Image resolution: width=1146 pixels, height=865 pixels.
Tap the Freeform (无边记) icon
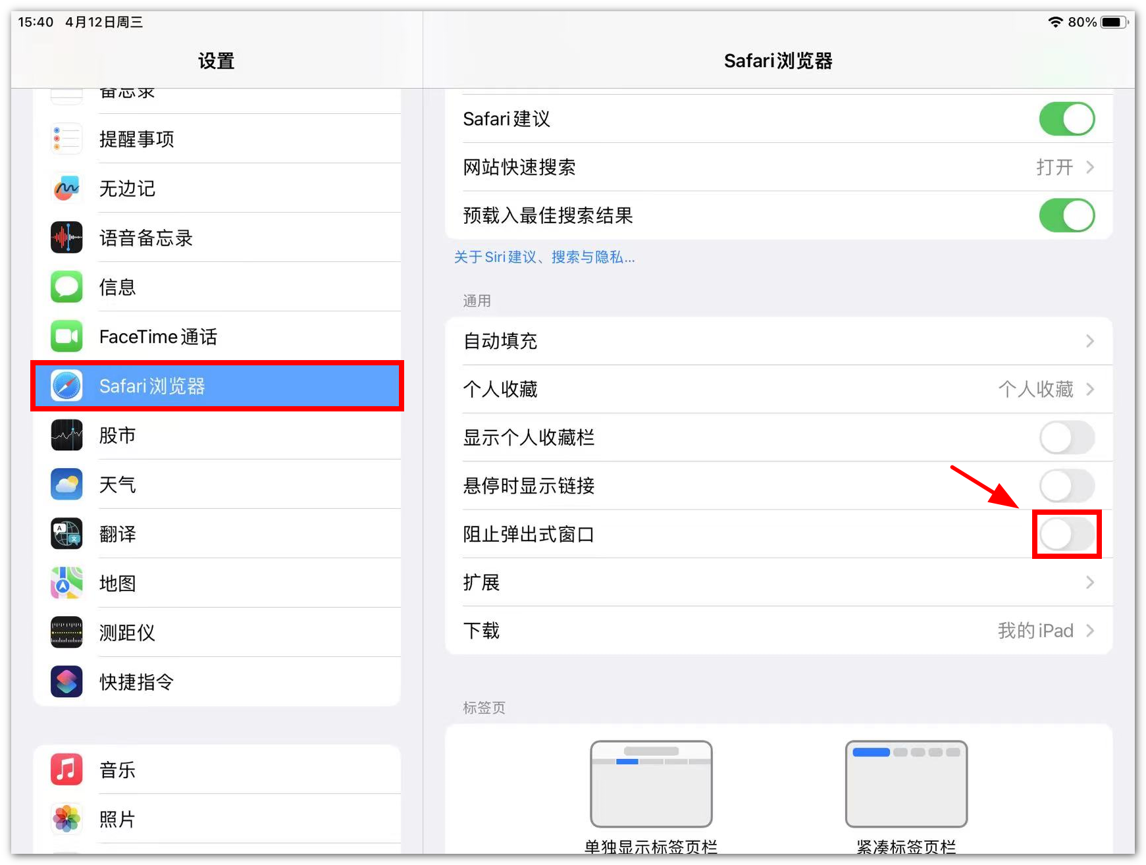(x=66, y=188)
